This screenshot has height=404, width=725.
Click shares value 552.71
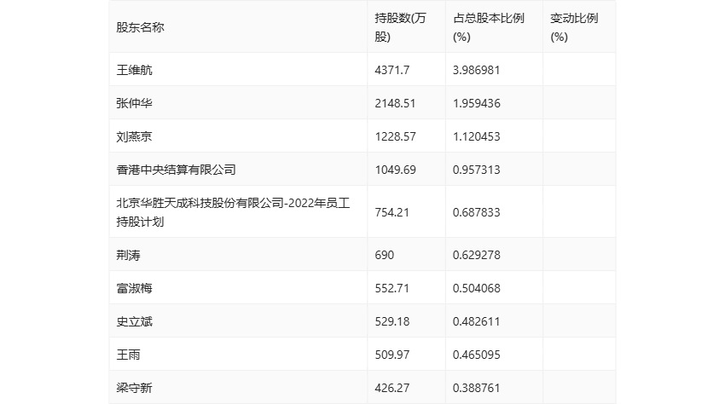[x=392, y=288]
